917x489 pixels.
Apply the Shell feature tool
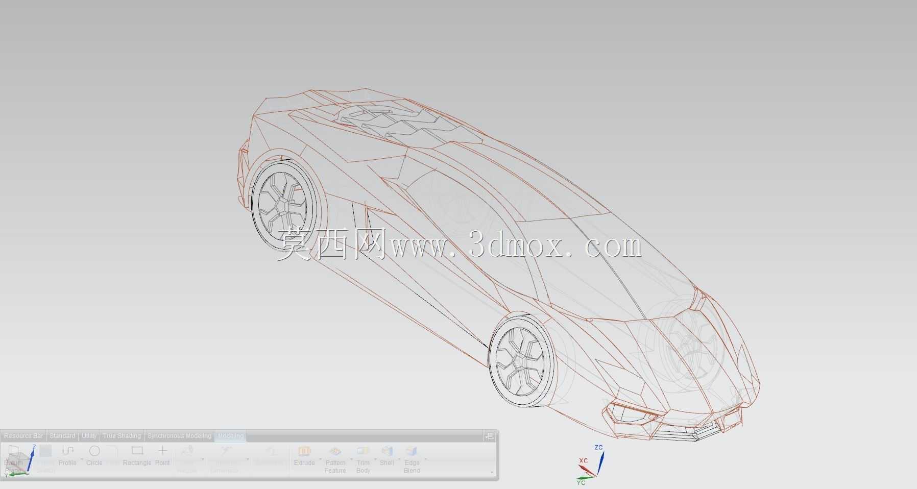point(387,455)
